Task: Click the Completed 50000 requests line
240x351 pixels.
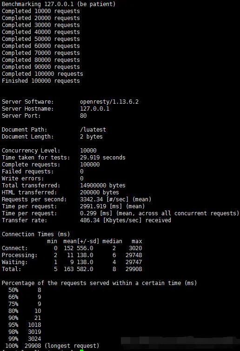Action: coord(41,39)
